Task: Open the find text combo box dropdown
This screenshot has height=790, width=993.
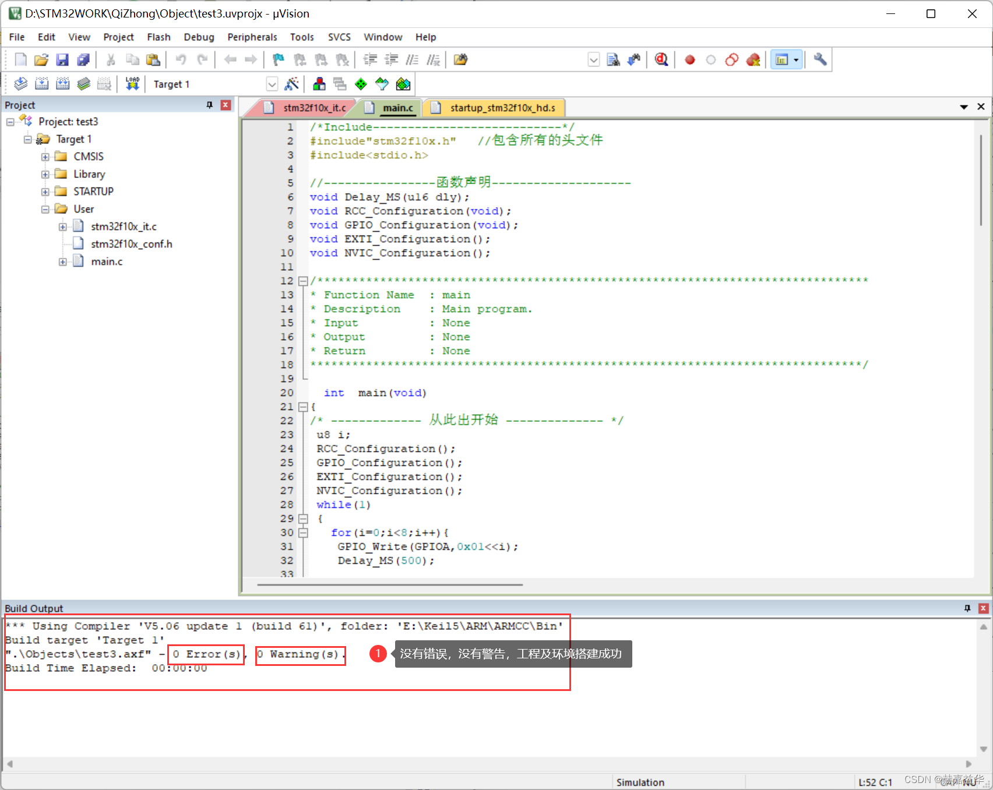Action: tap(593, 59)
